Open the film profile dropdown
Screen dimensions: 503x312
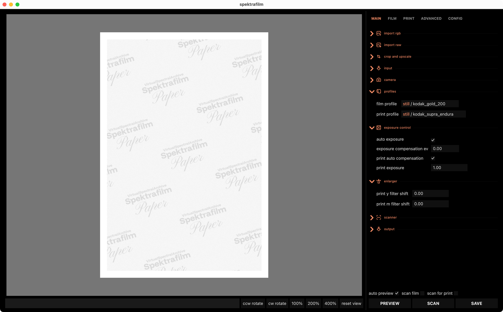pyautogui.click(x=430, y=104)
